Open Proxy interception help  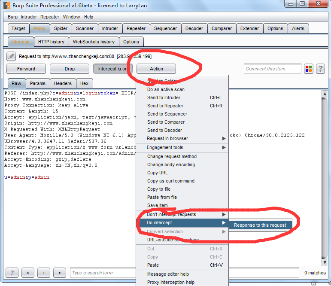click(x=182, y=282)
